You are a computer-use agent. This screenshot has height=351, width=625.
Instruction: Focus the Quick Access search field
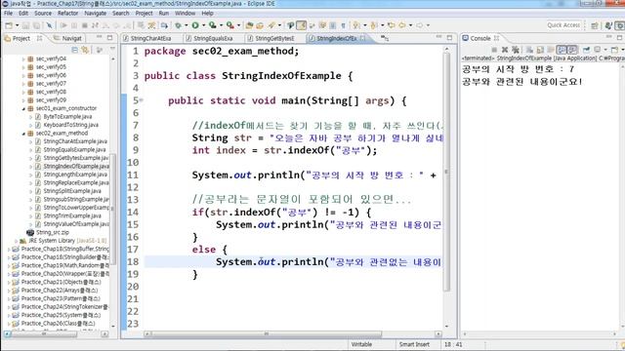(x=563, y=25)
